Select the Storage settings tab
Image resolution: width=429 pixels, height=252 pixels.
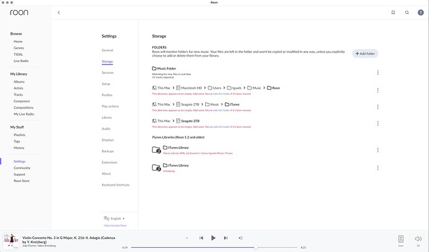(107, 61)
